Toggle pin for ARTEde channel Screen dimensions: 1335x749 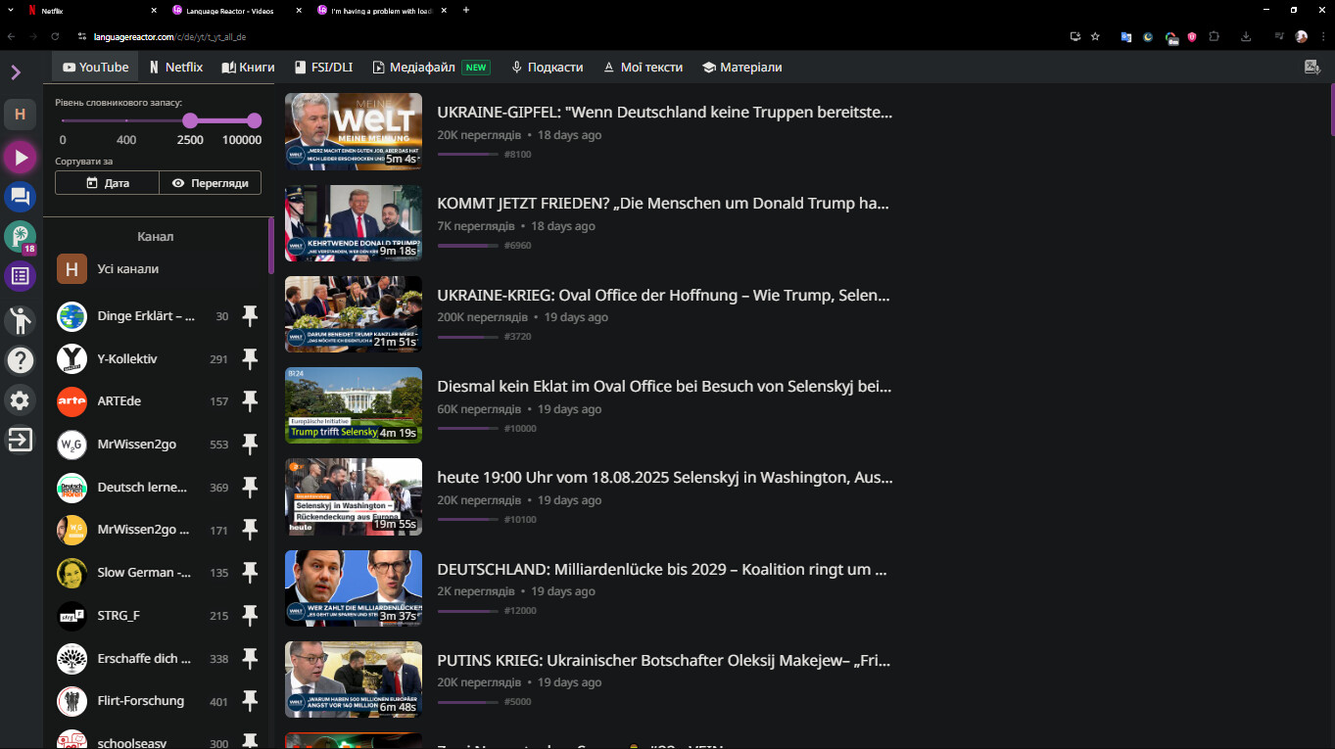pyautogui.click(x=250, y=401)
